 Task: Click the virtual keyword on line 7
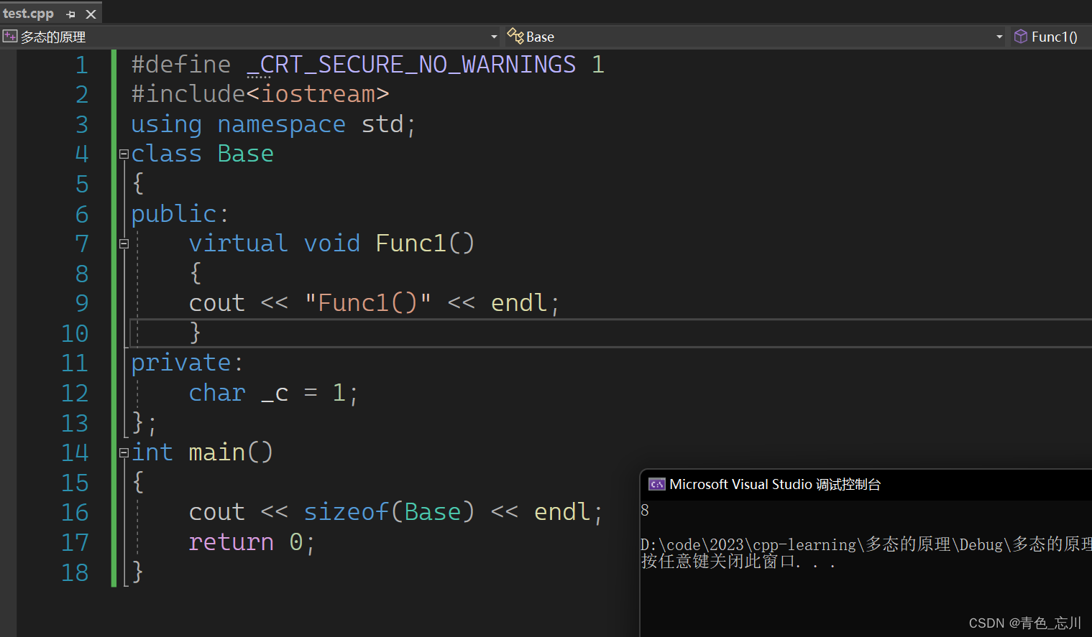238,243
